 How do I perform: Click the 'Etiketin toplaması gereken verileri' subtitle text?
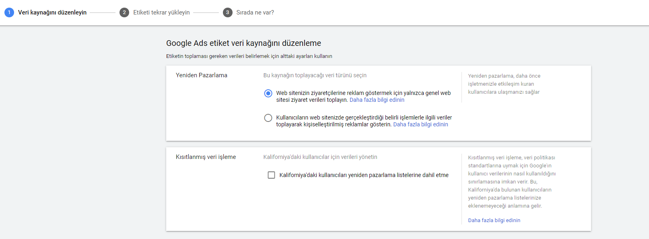(x=249, y=56)
